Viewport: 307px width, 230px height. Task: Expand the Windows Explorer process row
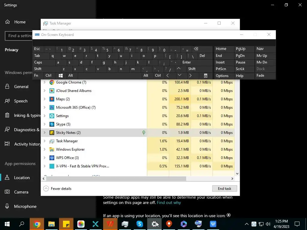click(45, 149)
